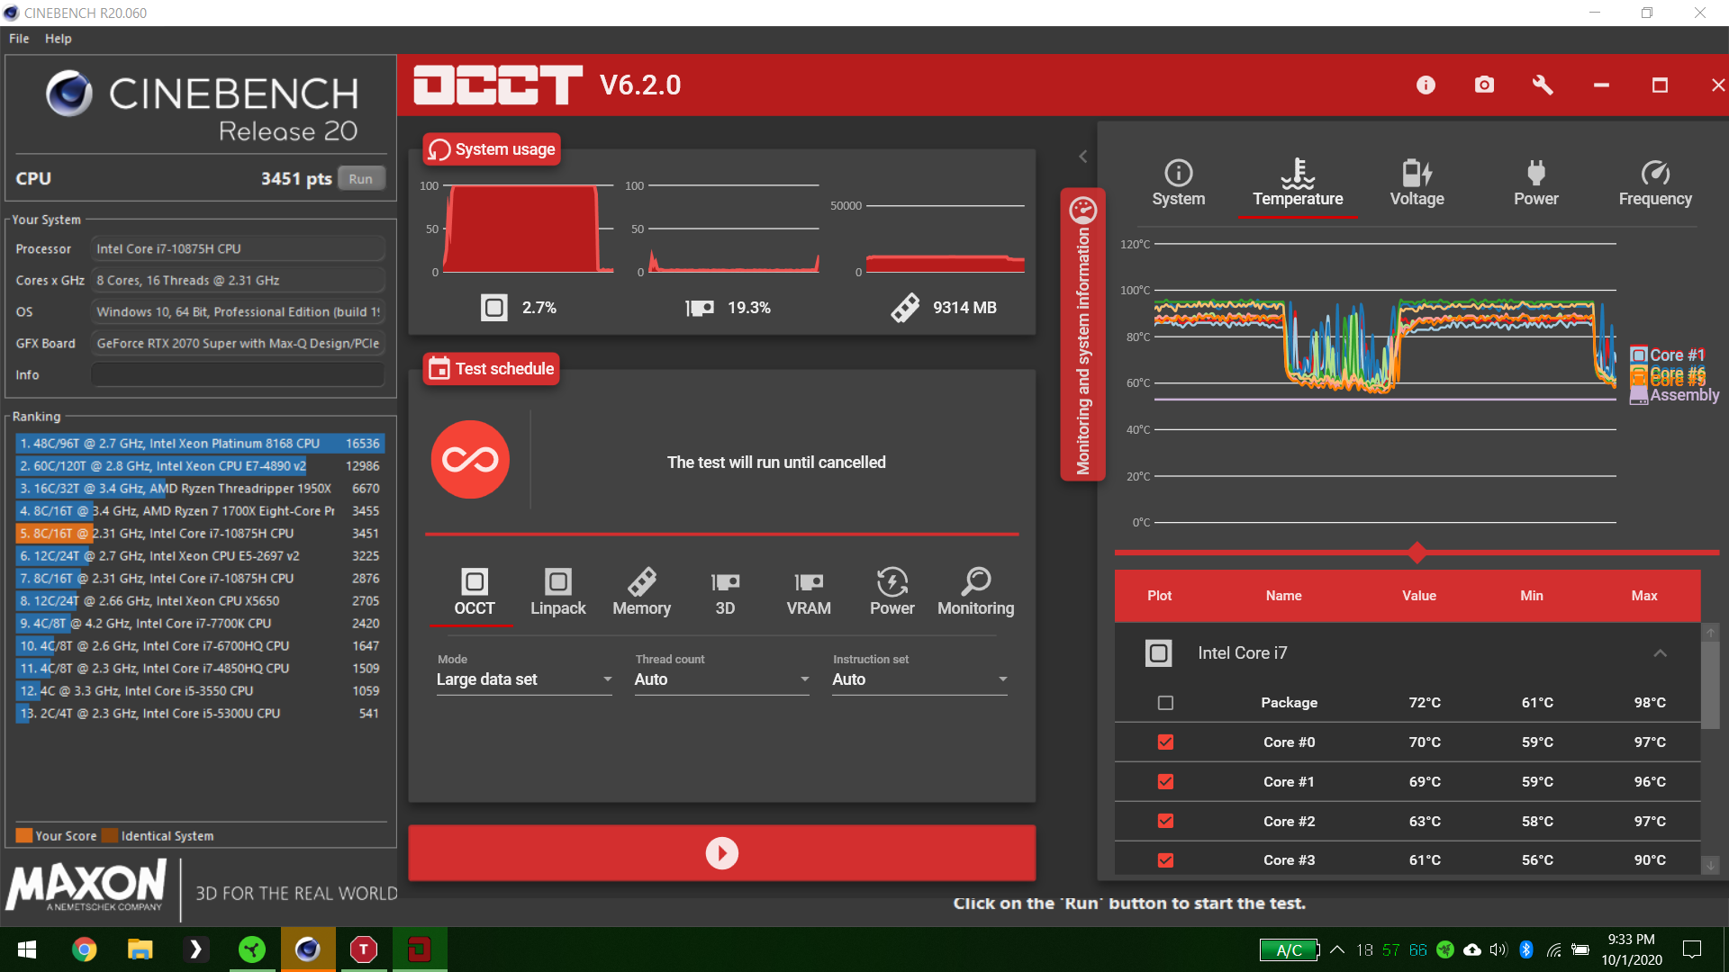
Task: Open the OCCT info icon
Action: 1426,85
